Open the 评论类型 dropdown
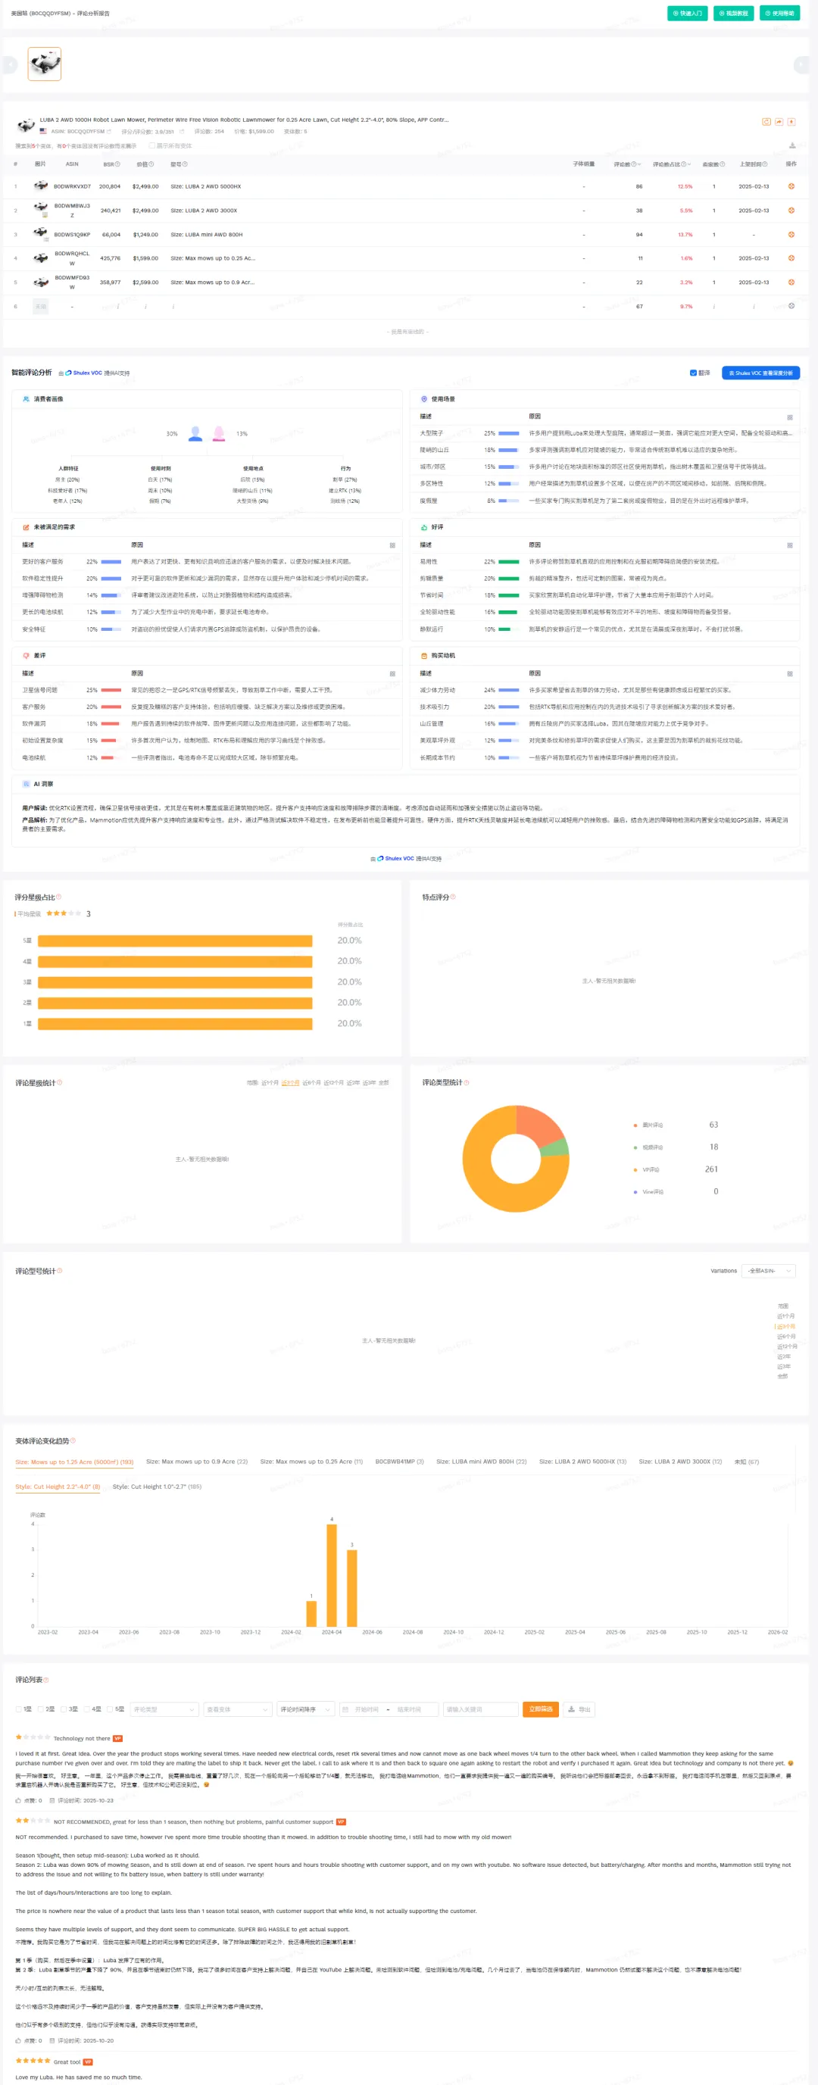 click(x=164, y=1709)
